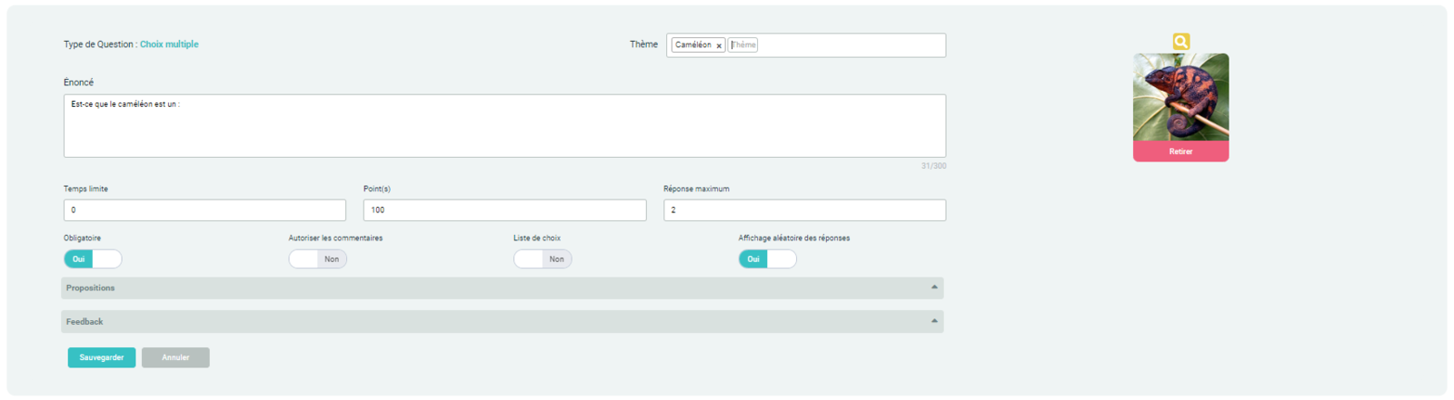Click Retirer to remove the image
The height and width of the screenshot is (400, 1454).
[1180, 151]
